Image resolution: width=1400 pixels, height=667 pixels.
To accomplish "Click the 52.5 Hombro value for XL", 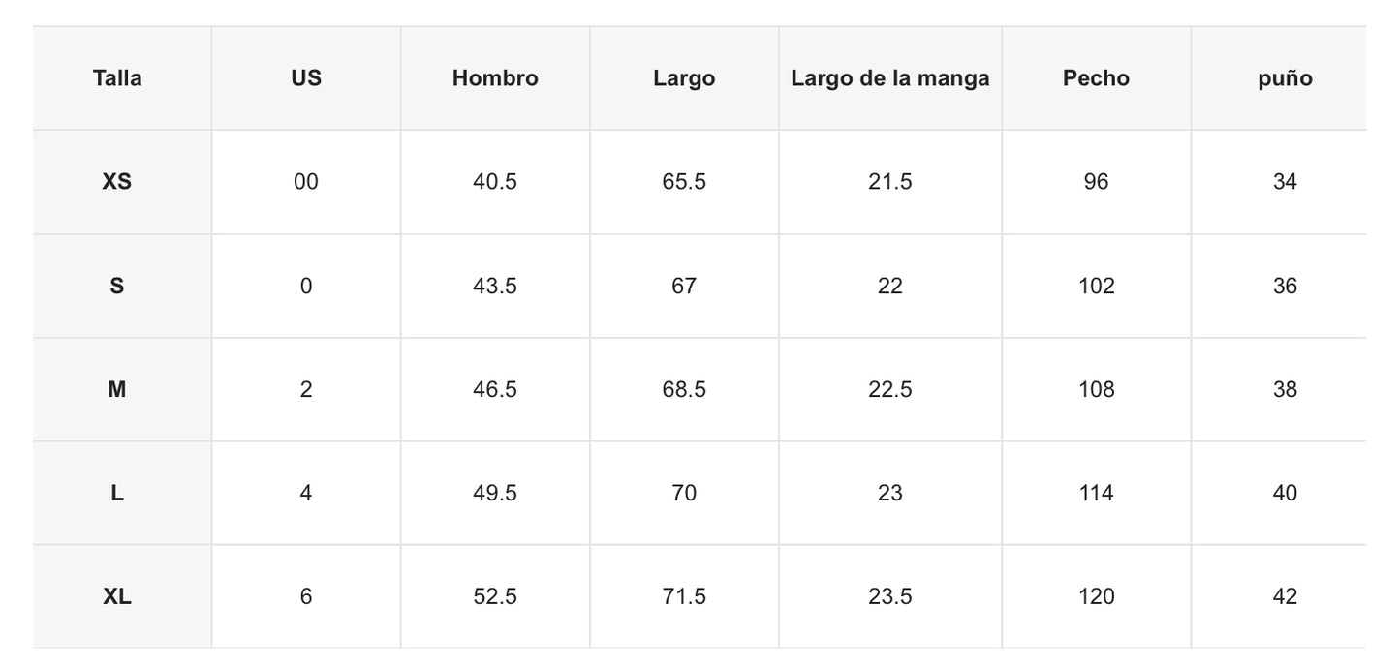I will (x=495, y=596).
